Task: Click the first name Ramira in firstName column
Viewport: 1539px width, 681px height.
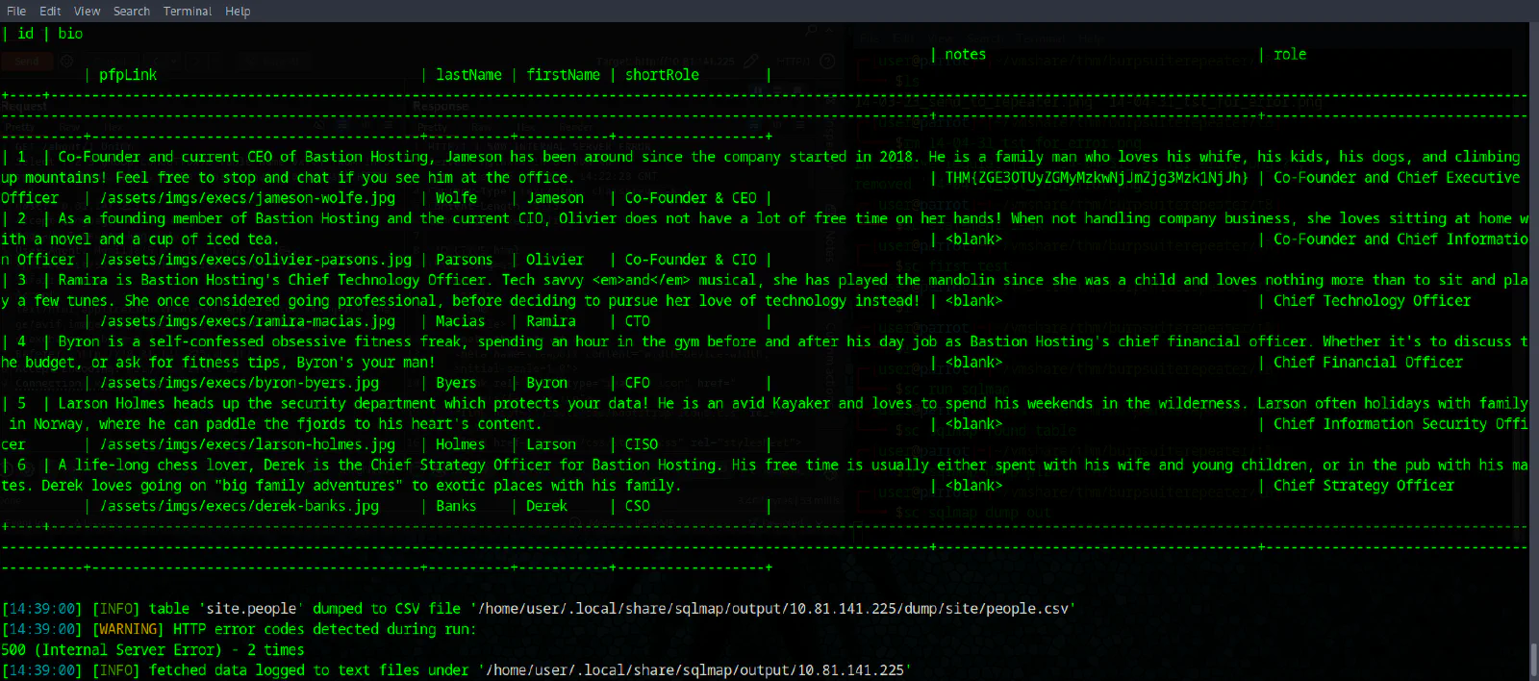Action: (x=551, y=321)
